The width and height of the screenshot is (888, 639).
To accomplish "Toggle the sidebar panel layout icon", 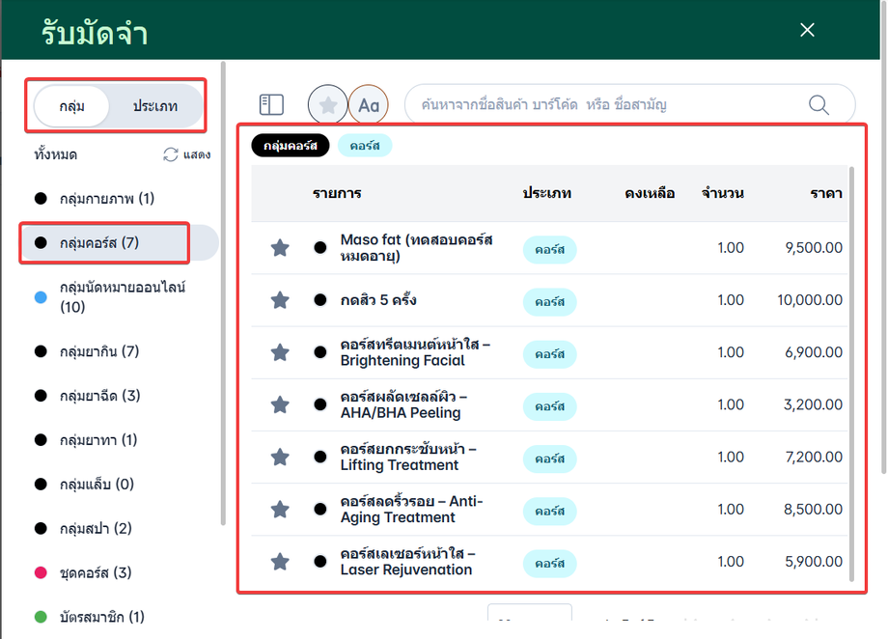I will pos(271,105).
